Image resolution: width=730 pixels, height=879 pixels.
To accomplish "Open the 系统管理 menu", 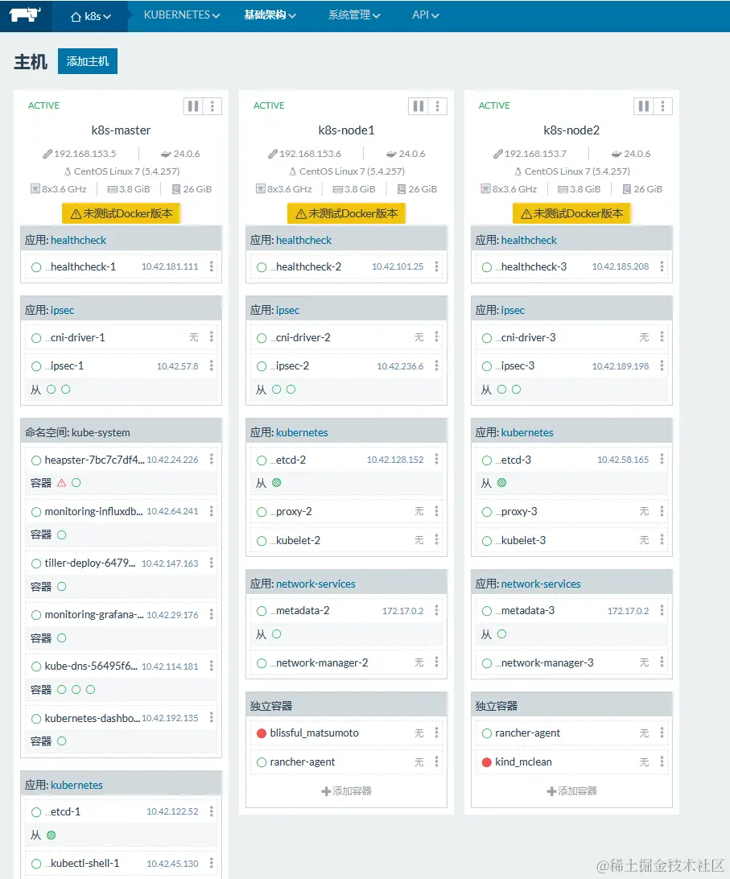I will (x=353, y=14).
